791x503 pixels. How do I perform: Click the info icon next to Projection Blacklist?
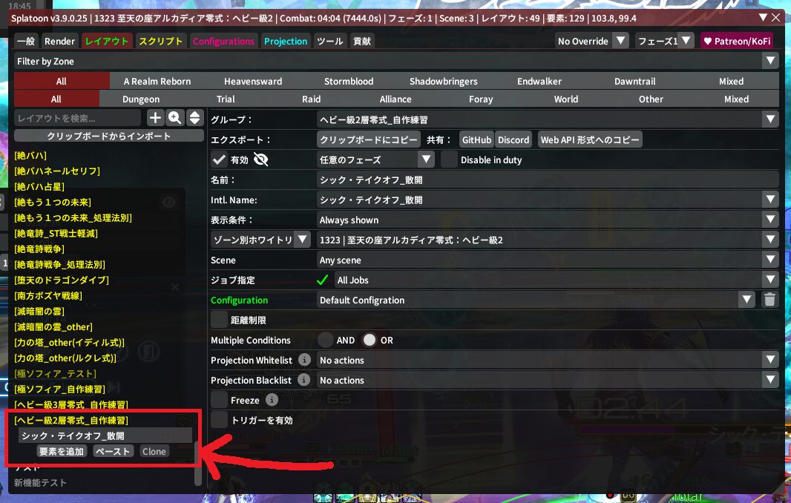point(303,380)
